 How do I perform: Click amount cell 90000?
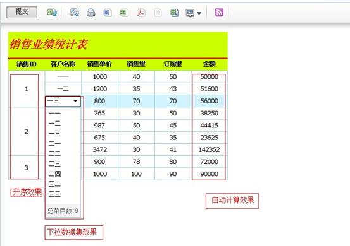tap(209, 174)
